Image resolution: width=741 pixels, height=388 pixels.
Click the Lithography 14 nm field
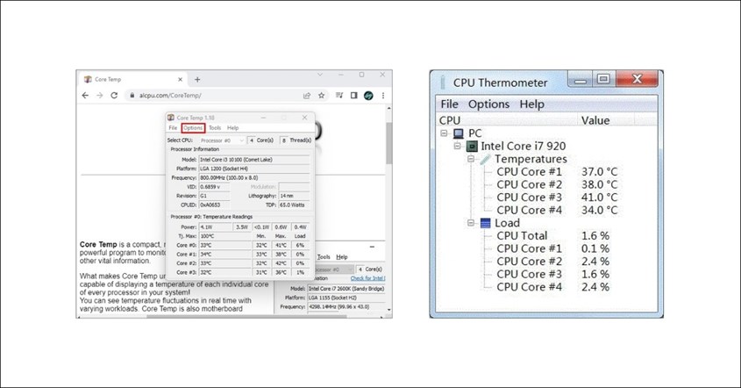(x=294, y=196)
